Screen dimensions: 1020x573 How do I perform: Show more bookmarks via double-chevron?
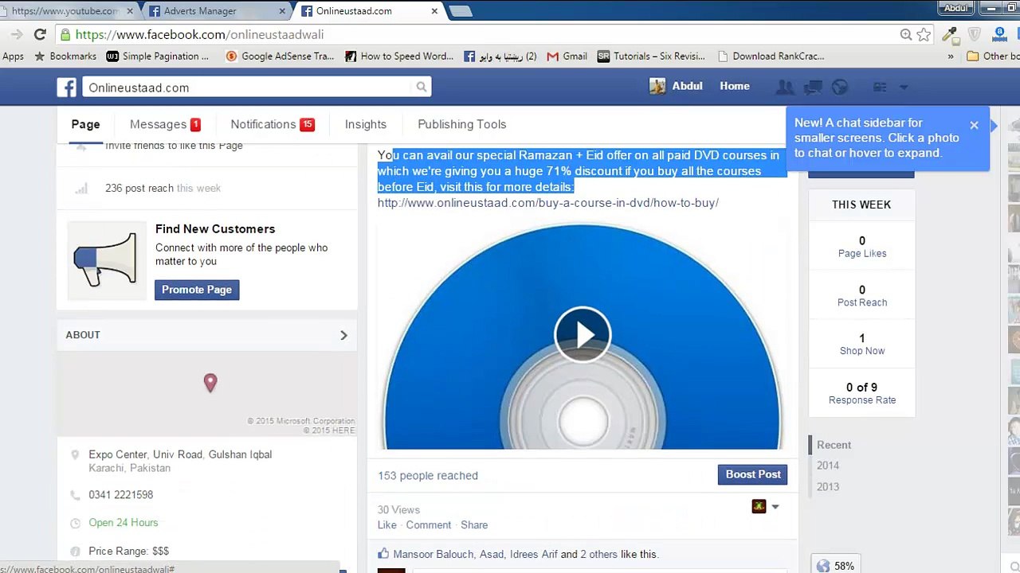[x=950, y=57]
